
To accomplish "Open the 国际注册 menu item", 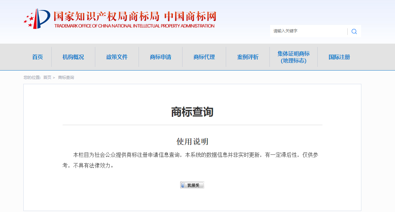I will pos(339,57).
